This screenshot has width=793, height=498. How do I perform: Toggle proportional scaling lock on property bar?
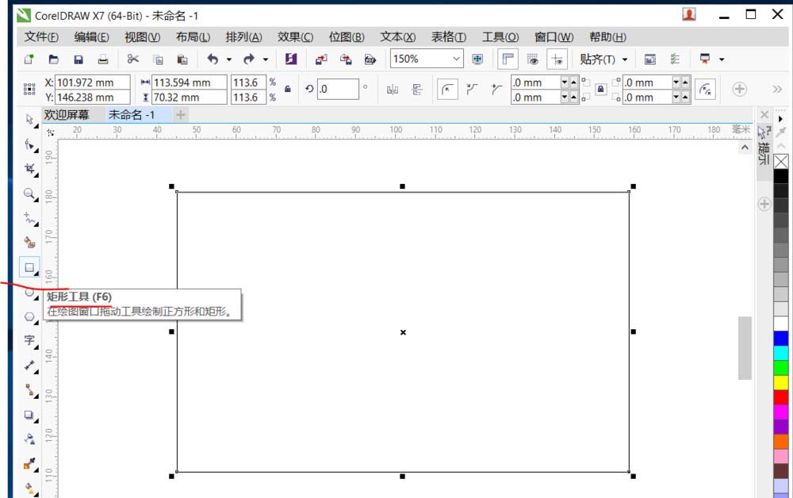coord(288,89)
